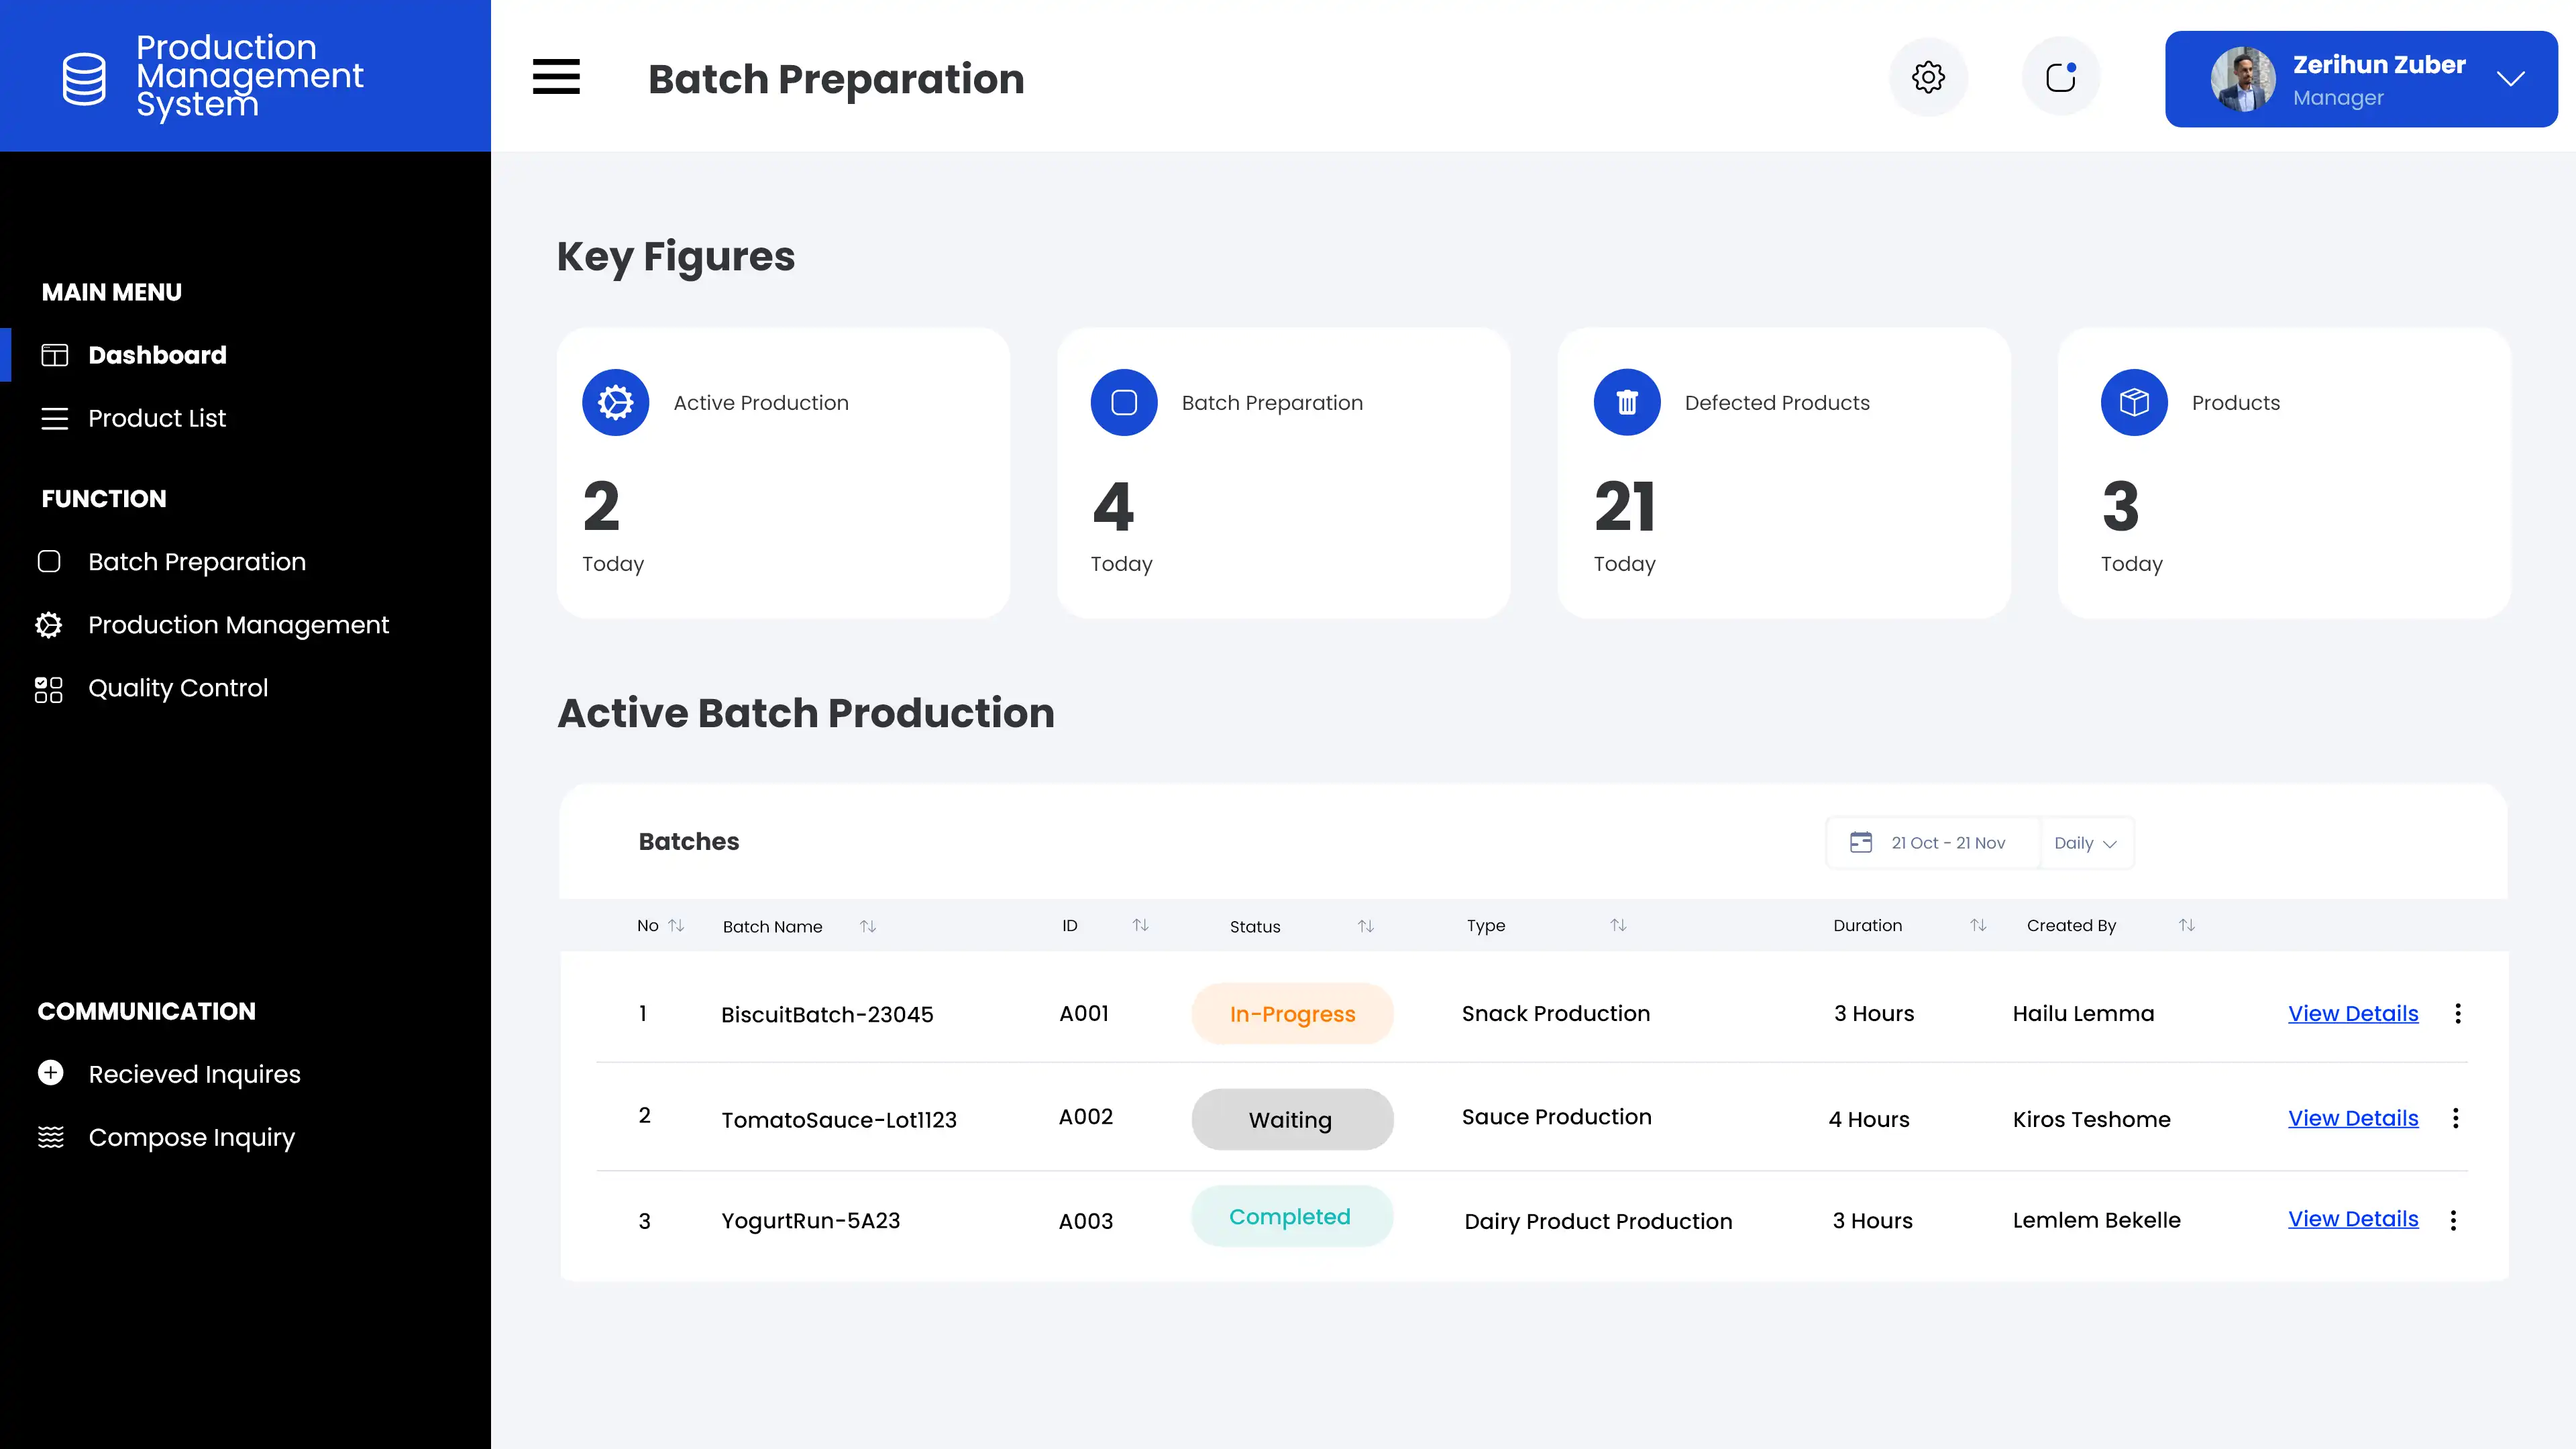Expand the Zerihun Zuber profile dropdown
2576x1449 pixels.
pos(2511,79)
